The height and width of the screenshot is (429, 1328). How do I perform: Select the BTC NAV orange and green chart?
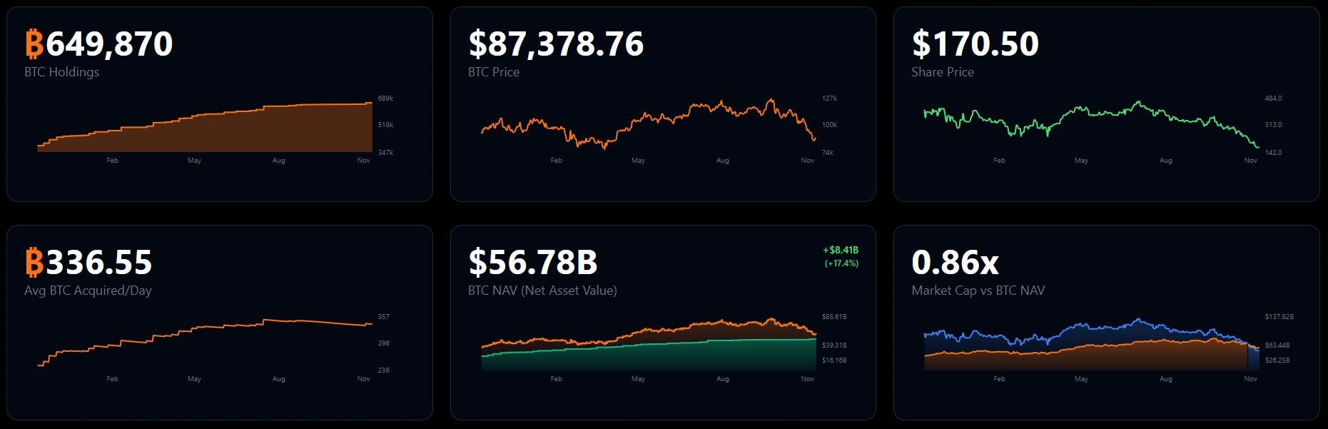(648, 345)
